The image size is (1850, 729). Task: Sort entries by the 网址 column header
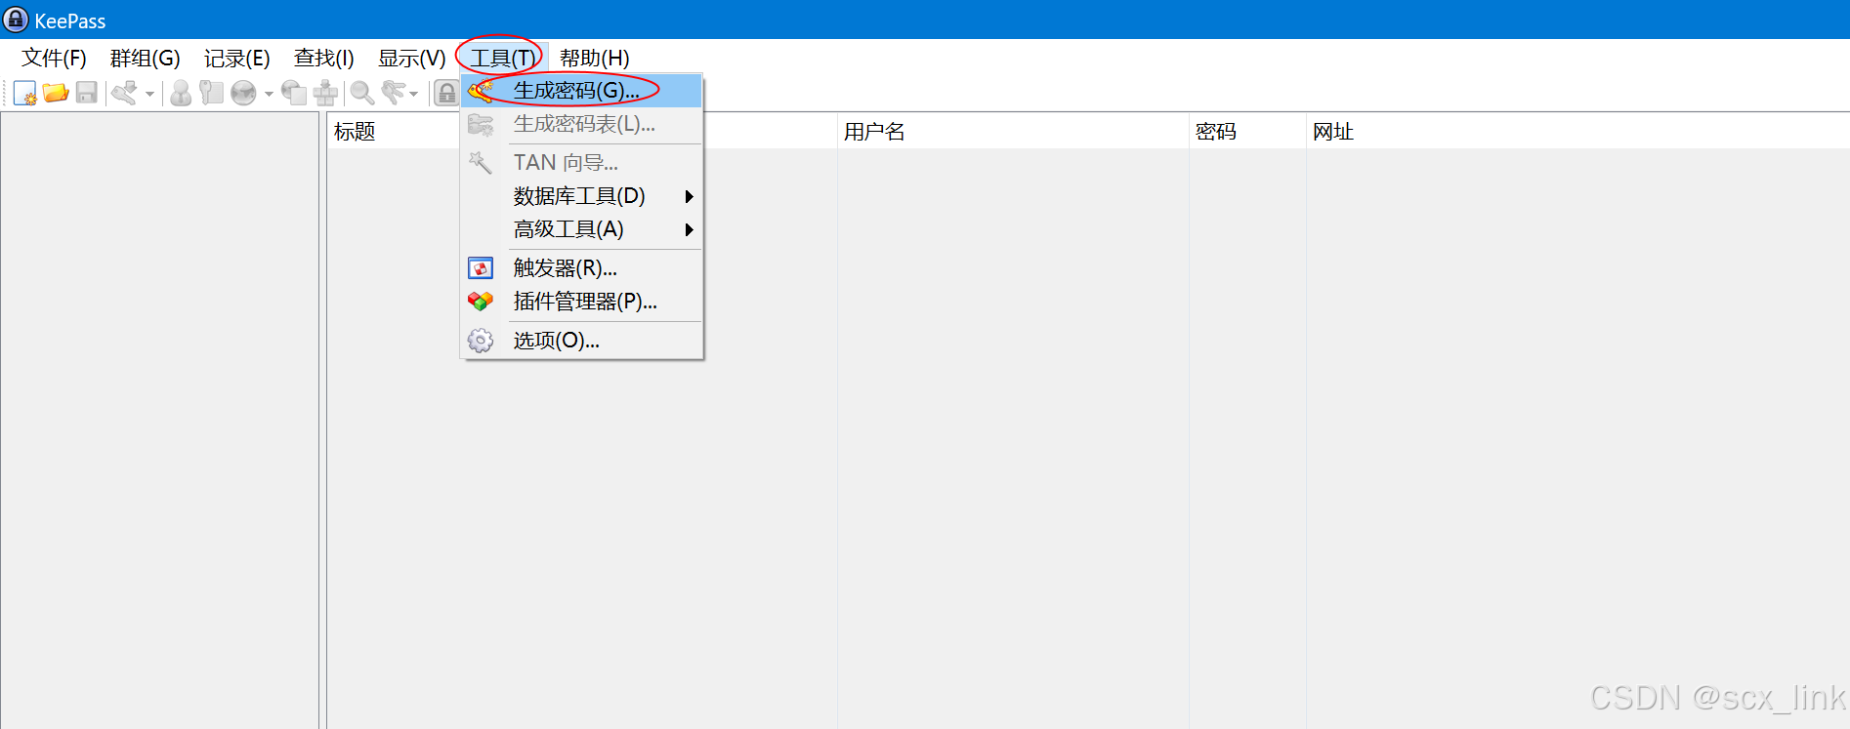pos(1577,132)
